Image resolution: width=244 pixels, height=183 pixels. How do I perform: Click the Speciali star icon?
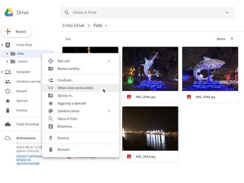tap(8, 101)
